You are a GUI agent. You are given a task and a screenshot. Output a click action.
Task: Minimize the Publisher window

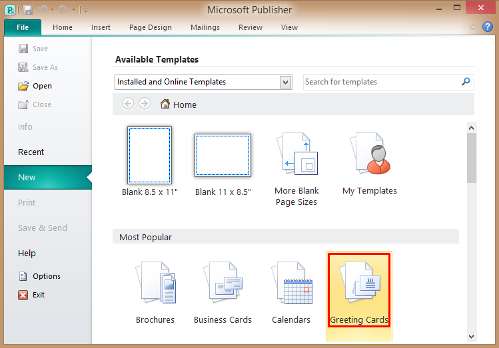[439, 8]
